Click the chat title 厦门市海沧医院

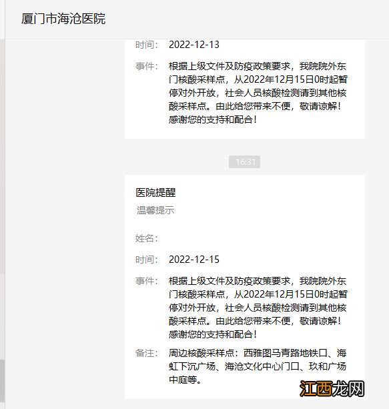pyautogui.click(x=63, y=19)
